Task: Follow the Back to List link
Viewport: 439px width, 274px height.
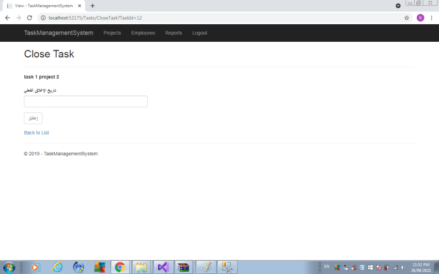Action: [36, 133]
